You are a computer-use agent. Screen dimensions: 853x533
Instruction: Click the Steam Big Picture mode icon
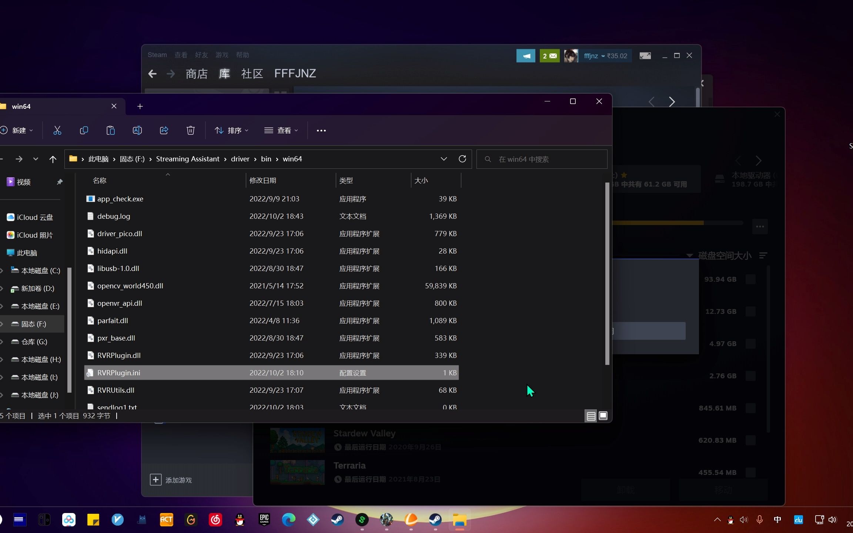click(645, 56)
